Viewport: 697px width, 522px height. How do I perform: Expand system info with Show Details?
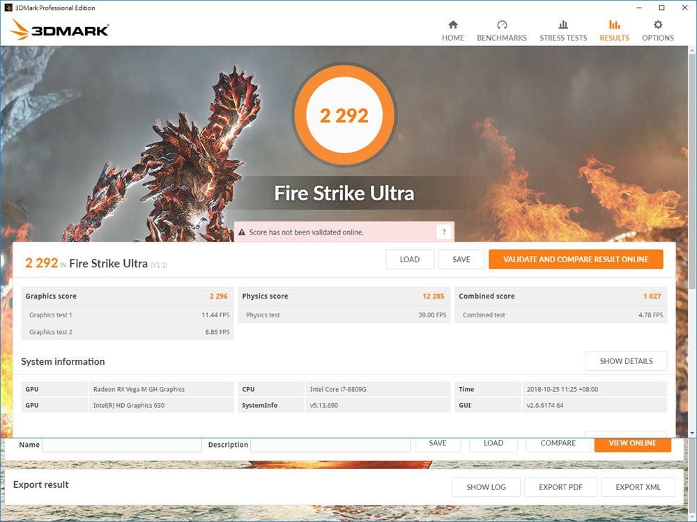click(x=626, y=361)
